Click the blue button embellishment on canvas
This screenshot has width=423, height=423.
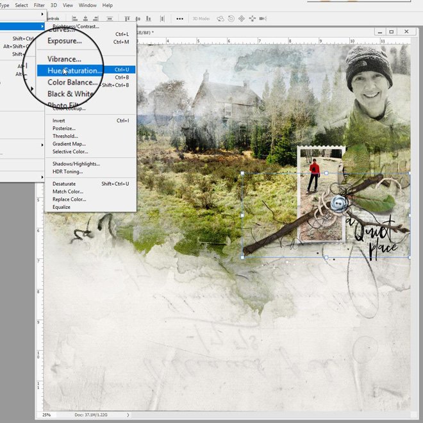[x=338, y=202]
